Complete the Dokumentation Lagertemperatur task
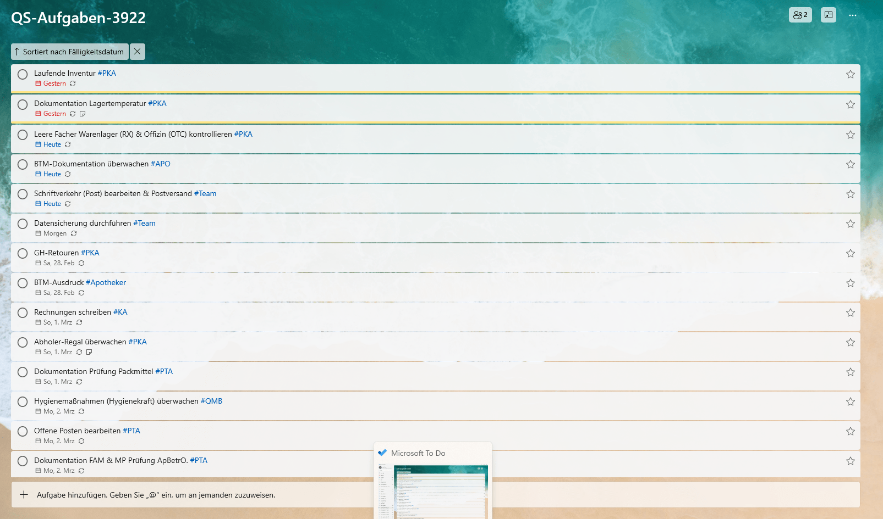 click(x=23, y=104)
